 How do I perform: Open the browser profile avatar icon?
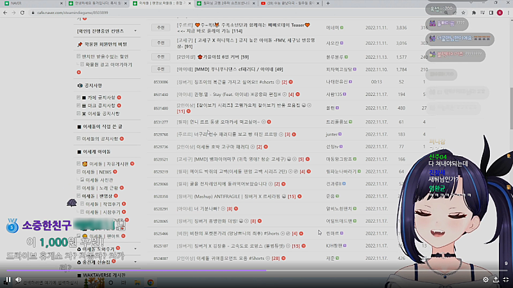tap(500, 12)
